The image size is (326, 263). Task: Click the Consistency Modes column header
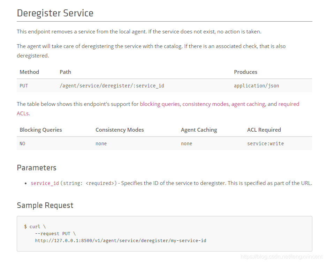pyautogui.click(x=120, y=130)
